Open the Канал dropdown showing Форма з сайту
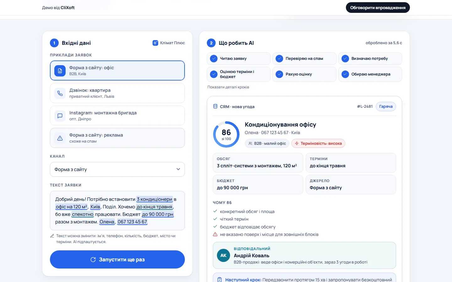Screen dimensions: 452x282 click(x=117, y=170)
